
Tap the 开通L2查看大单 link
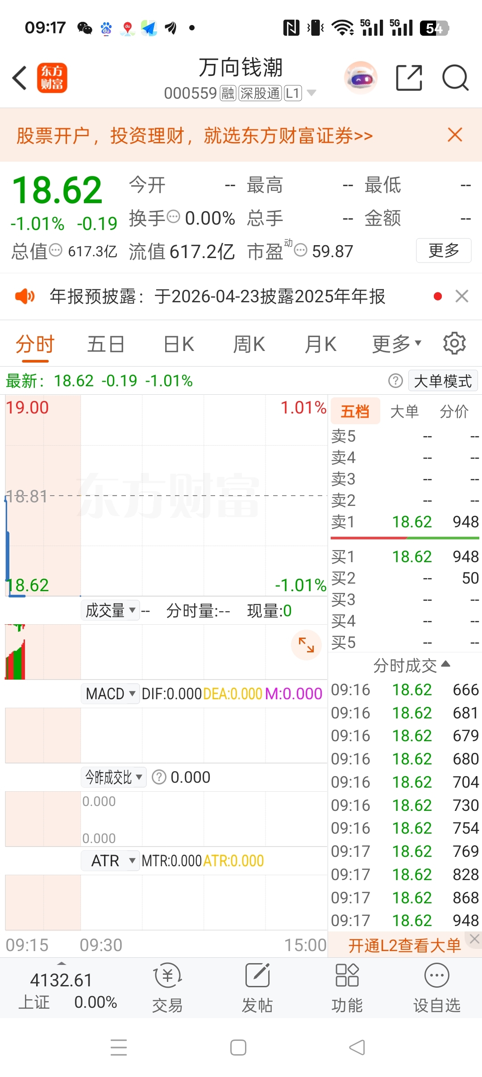coord(404,945)
